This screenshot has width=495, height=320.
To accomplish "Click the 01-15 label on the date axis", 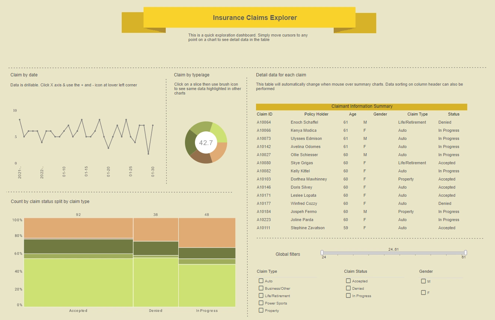I will (86, 171).
